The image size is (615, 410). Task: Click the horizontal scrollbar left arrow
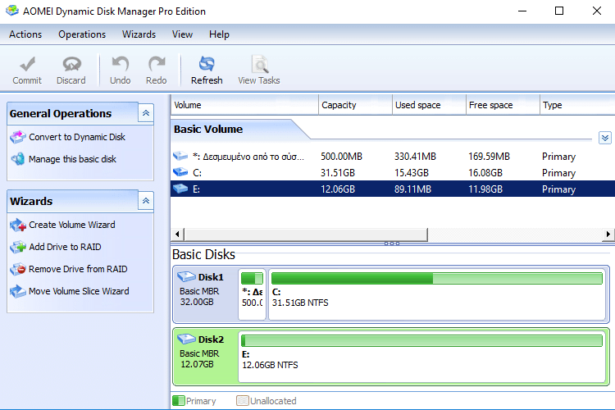[177, 235]
